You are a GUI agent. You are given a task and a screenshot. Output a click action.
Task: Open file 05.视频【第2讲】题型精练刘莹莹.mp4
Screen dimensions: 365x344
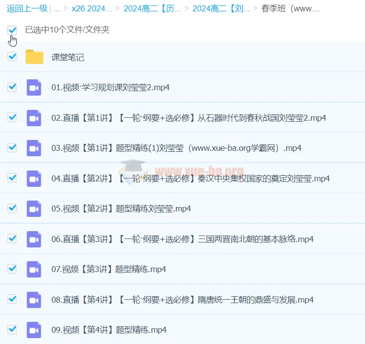121,209
